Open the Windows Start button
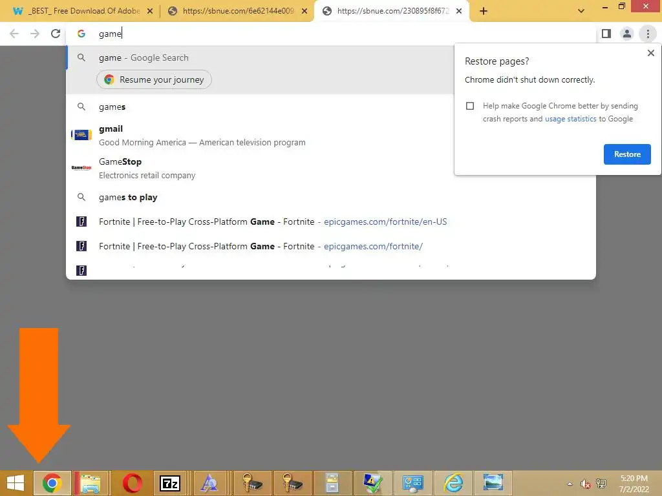 (x=16, y=483)
